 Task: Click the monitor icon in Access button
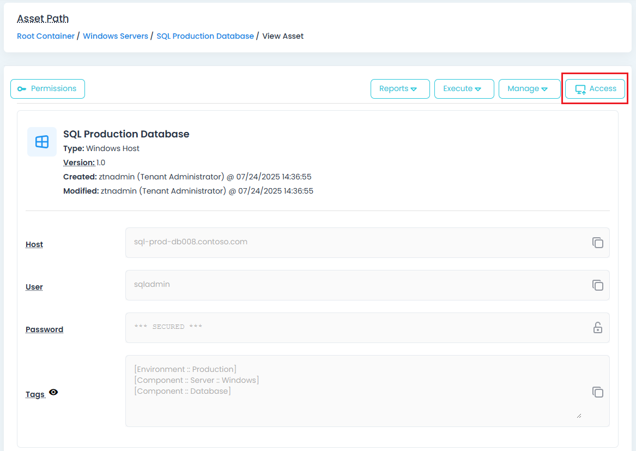(580, 89)
